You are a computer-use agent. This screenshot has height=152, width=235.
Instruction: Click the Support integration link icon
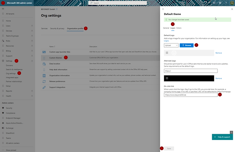(44, 87)
